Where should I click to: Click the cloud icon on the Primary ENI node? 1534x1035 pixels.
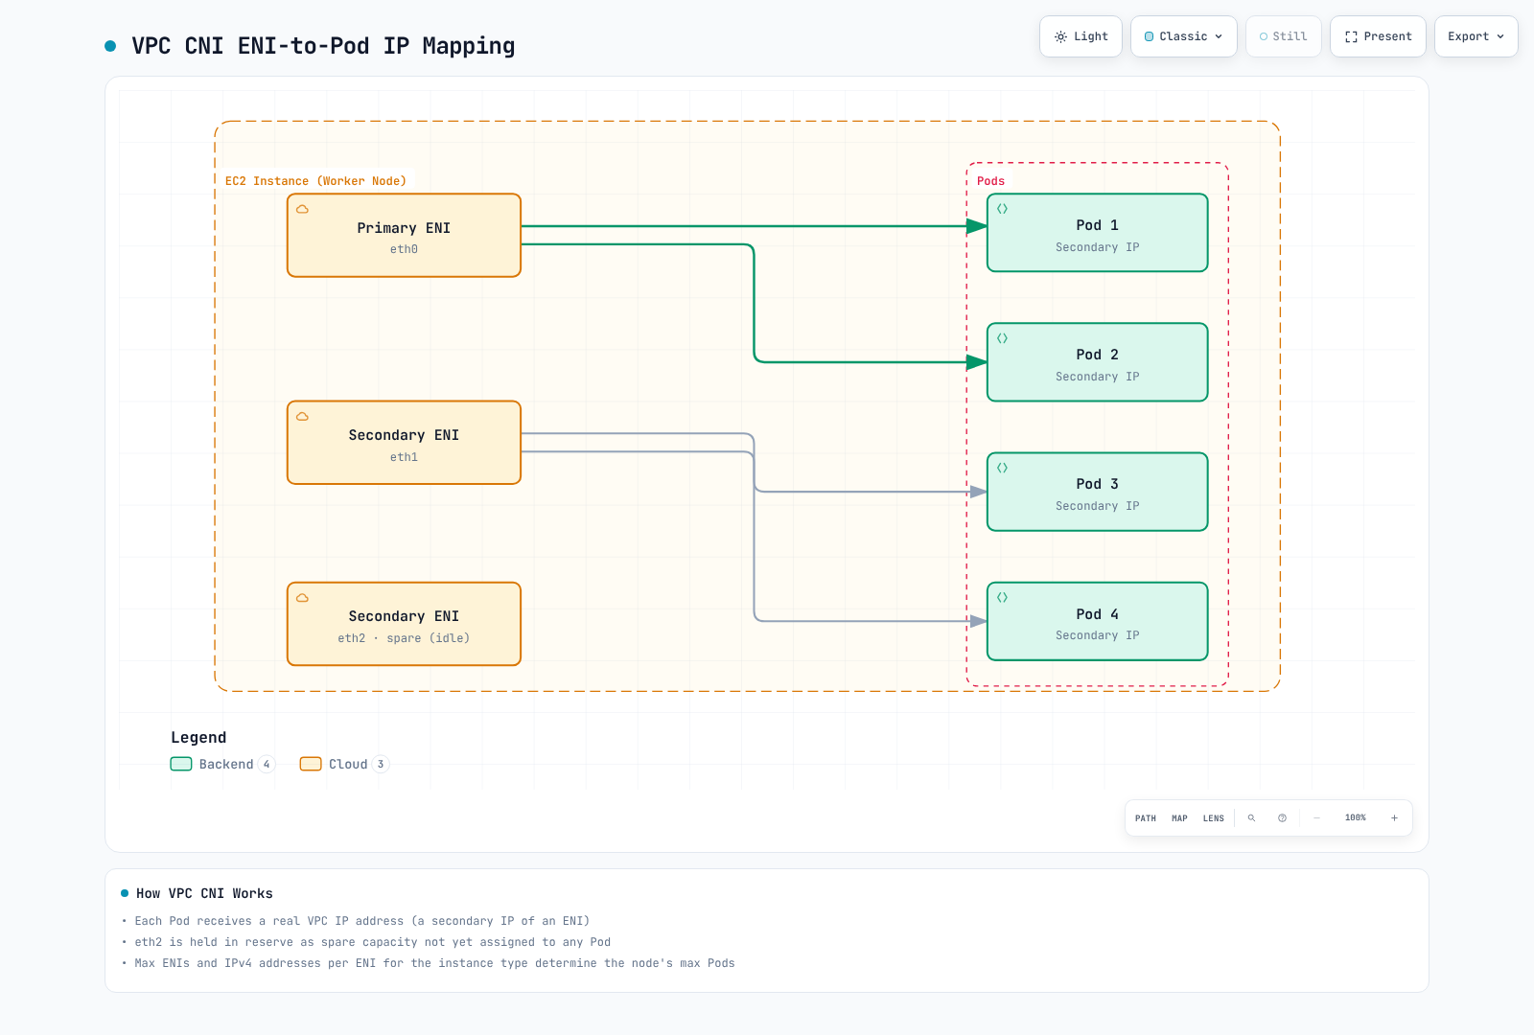point(302,209)
